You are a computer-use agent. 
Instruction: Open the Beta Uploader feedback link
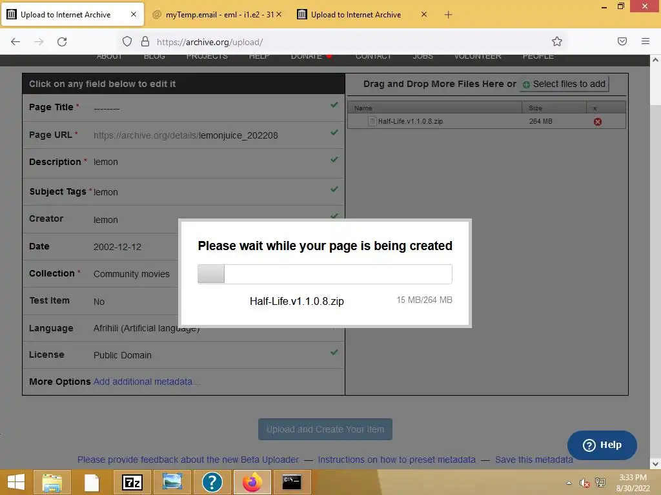[x=188, y=460]
